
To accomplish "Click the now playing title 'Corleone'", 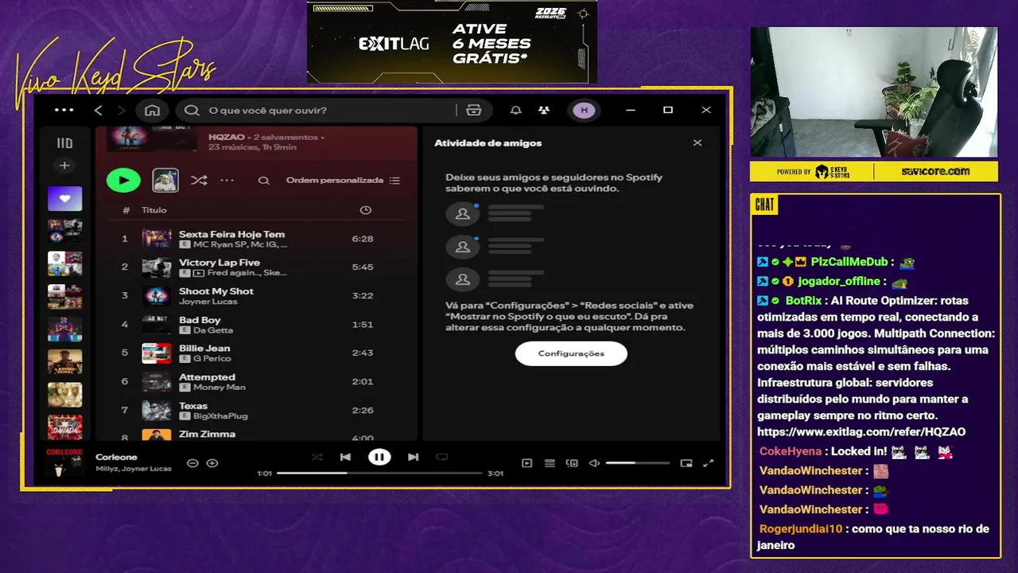I will (x=116, y=458).
